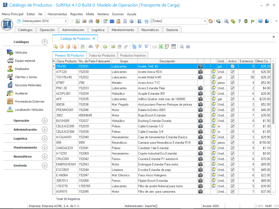The image size is (279, 209).
Task: Open the camera photo for ATF220 row
Action: tap(201, 72)
